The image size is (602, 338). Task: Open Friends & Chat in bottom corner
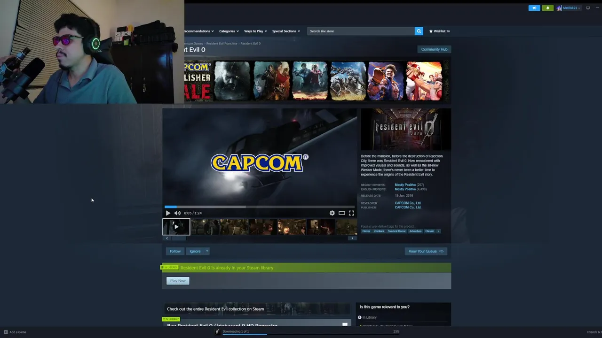[594, 332]
